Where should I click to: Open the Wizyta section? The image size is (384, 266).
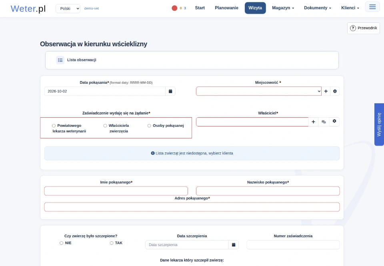[255, 8]
